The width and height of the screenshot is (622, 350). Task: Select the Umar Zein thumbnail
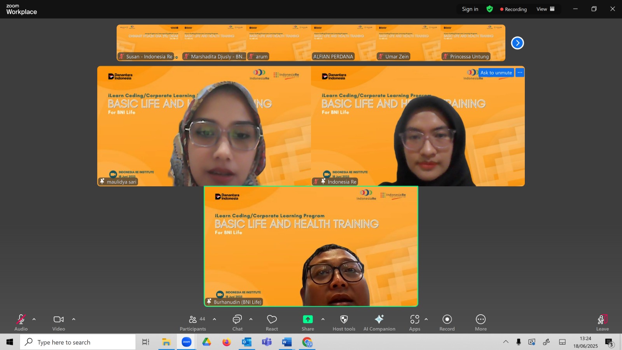[408, 43]
